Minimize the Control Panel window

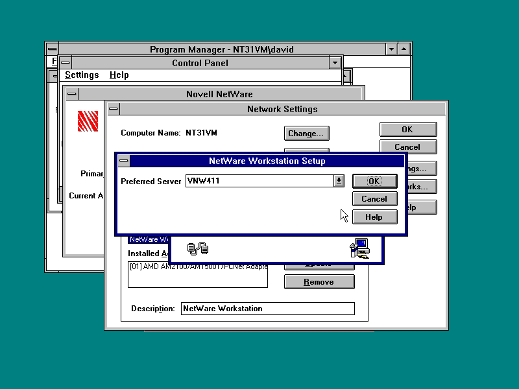[335, 63]
